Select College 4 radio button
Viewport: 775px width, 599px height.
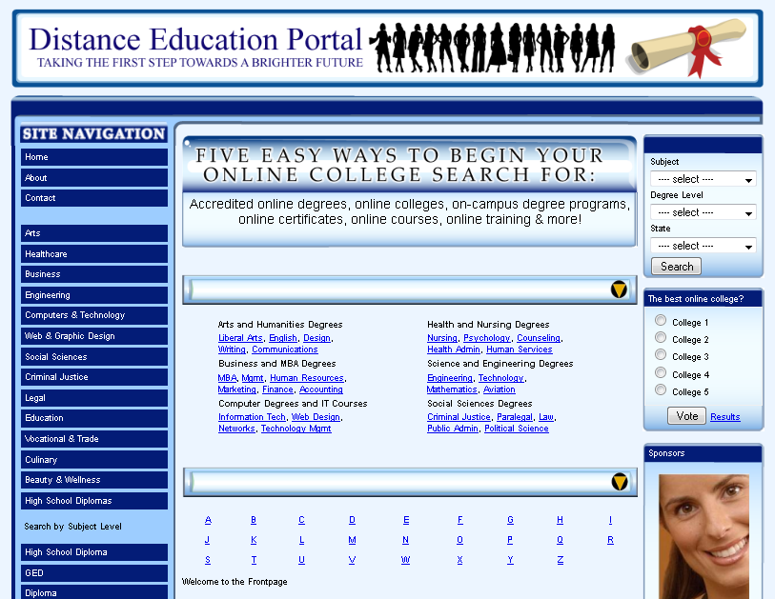point(661,372)
